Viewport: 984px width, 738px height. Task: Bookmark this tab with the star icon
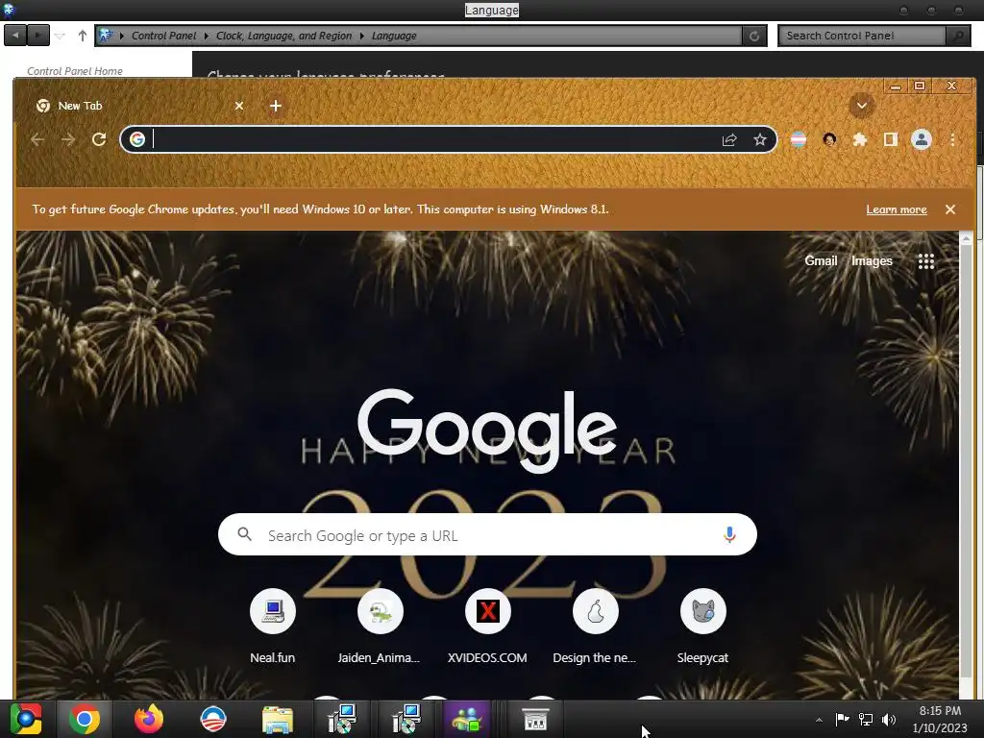(x=760, y=139)
